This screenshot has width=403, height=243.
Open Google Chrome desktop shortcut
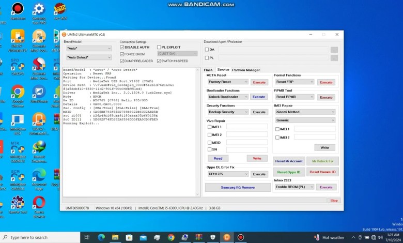[18, 96]
